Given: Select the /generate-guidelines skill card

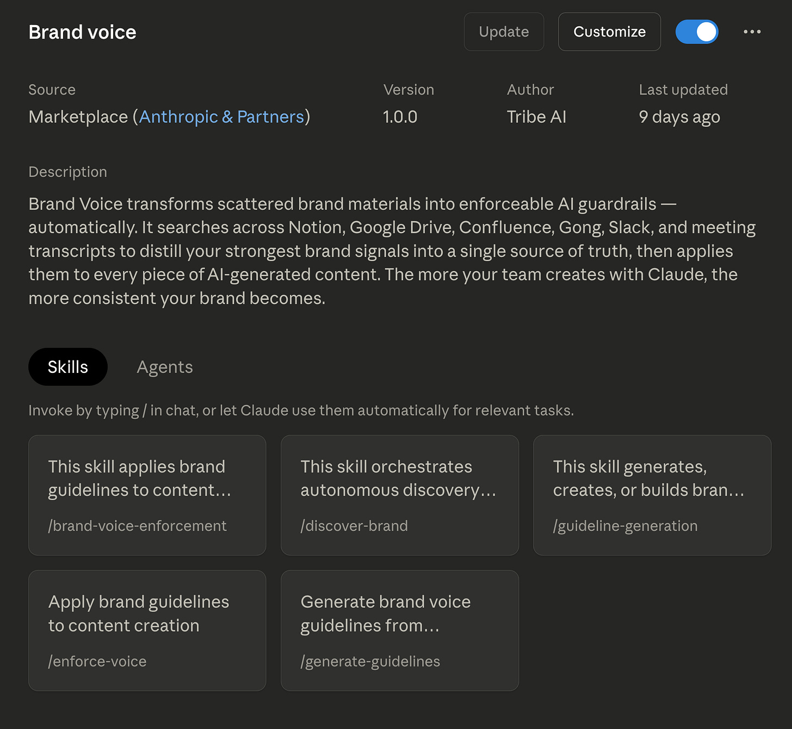Looking at the screenshot, I should click(x=399, y=630).
